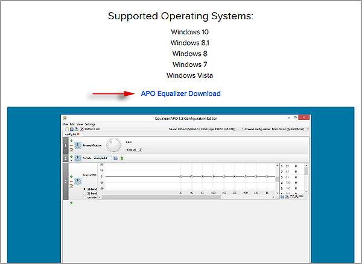Toggle the Graphic EQ filter power button
The image size is (362, 264).
click(78, 181)
